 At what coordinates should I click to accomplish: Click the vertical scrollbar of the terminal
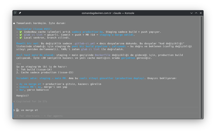pos(201,67)
